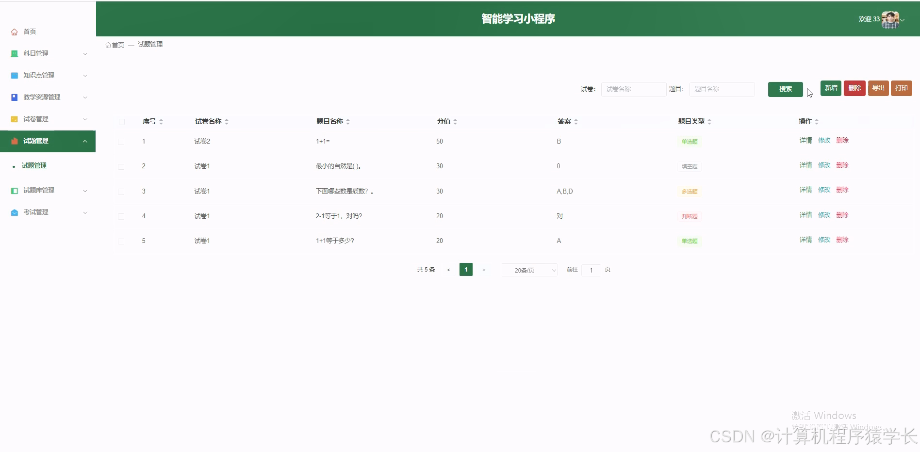920x452 pixels.
Task: Open the 教学资源管理 book icon
Action: click(14, 97)
